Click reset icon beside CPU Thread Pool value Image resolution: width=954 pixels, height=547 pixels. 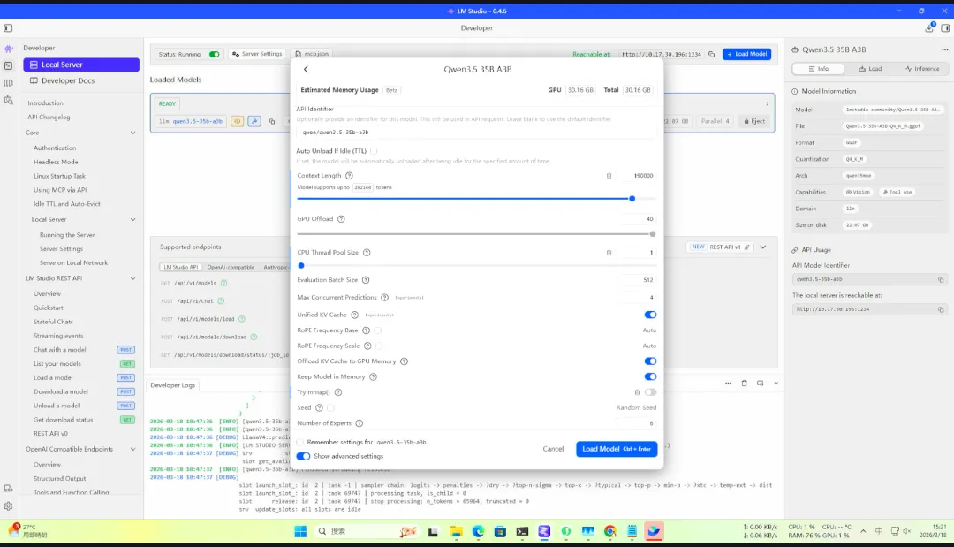tap(609, 253)
